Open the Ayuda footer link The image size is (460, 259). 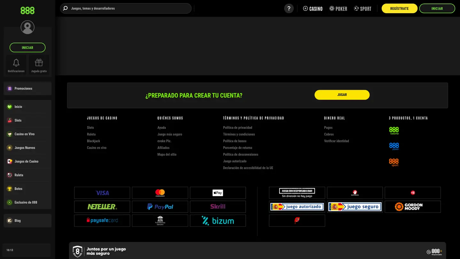[162, 128]
